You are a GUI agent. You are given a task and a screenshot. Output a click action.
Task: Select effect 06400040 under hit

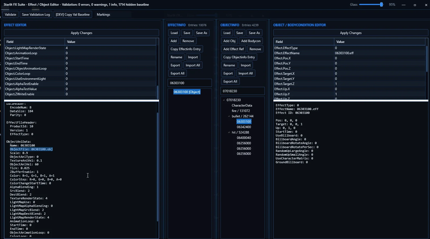point(244,138)
